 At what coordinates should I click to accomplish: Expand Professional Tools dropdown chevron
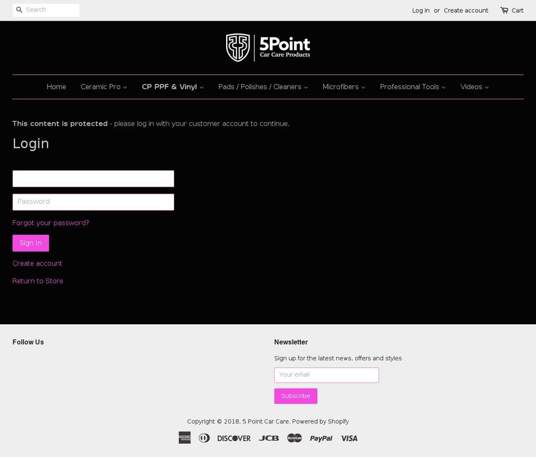pyautogui.click(x=444, y=88)
